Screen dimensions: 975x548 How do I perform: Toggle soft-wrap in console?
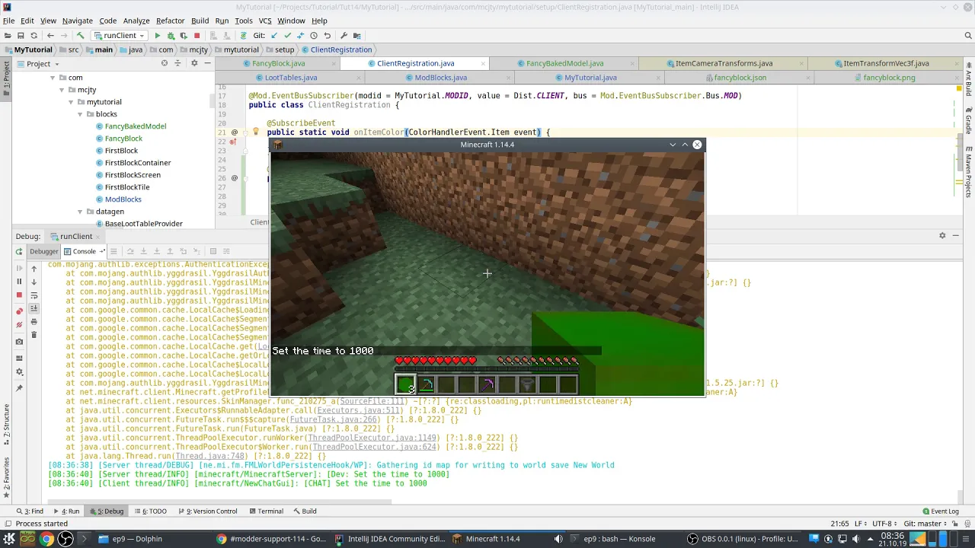click(x=34, y=295)
